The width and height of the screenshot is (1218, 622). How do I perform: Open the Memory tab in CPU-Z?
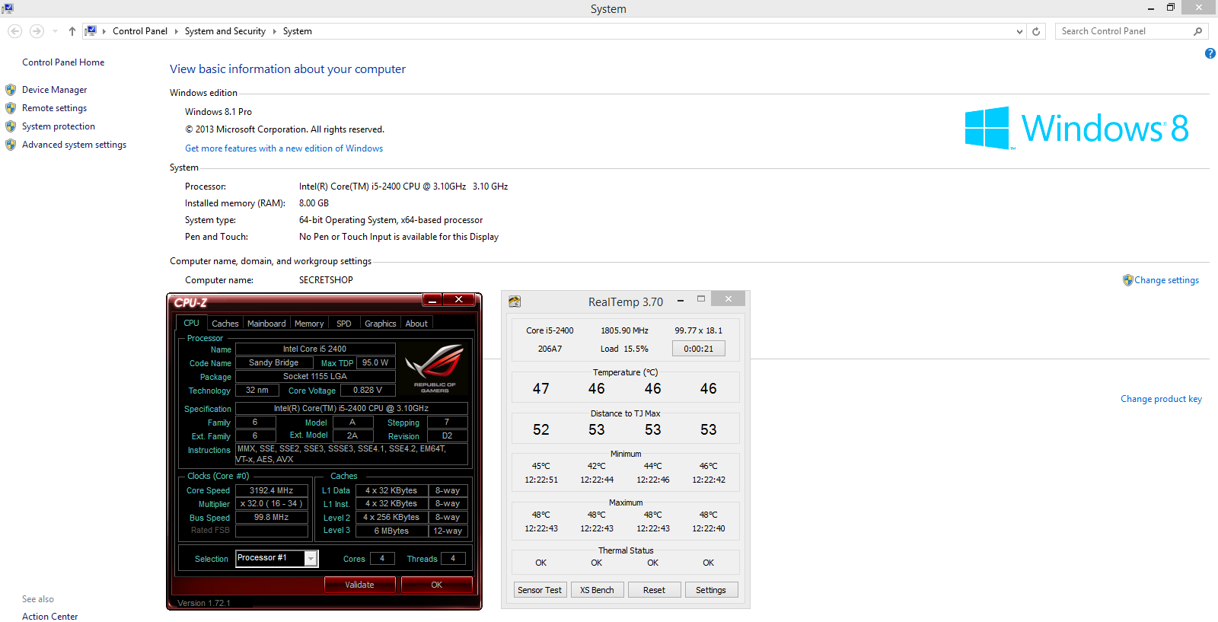[x=309, y=324]
